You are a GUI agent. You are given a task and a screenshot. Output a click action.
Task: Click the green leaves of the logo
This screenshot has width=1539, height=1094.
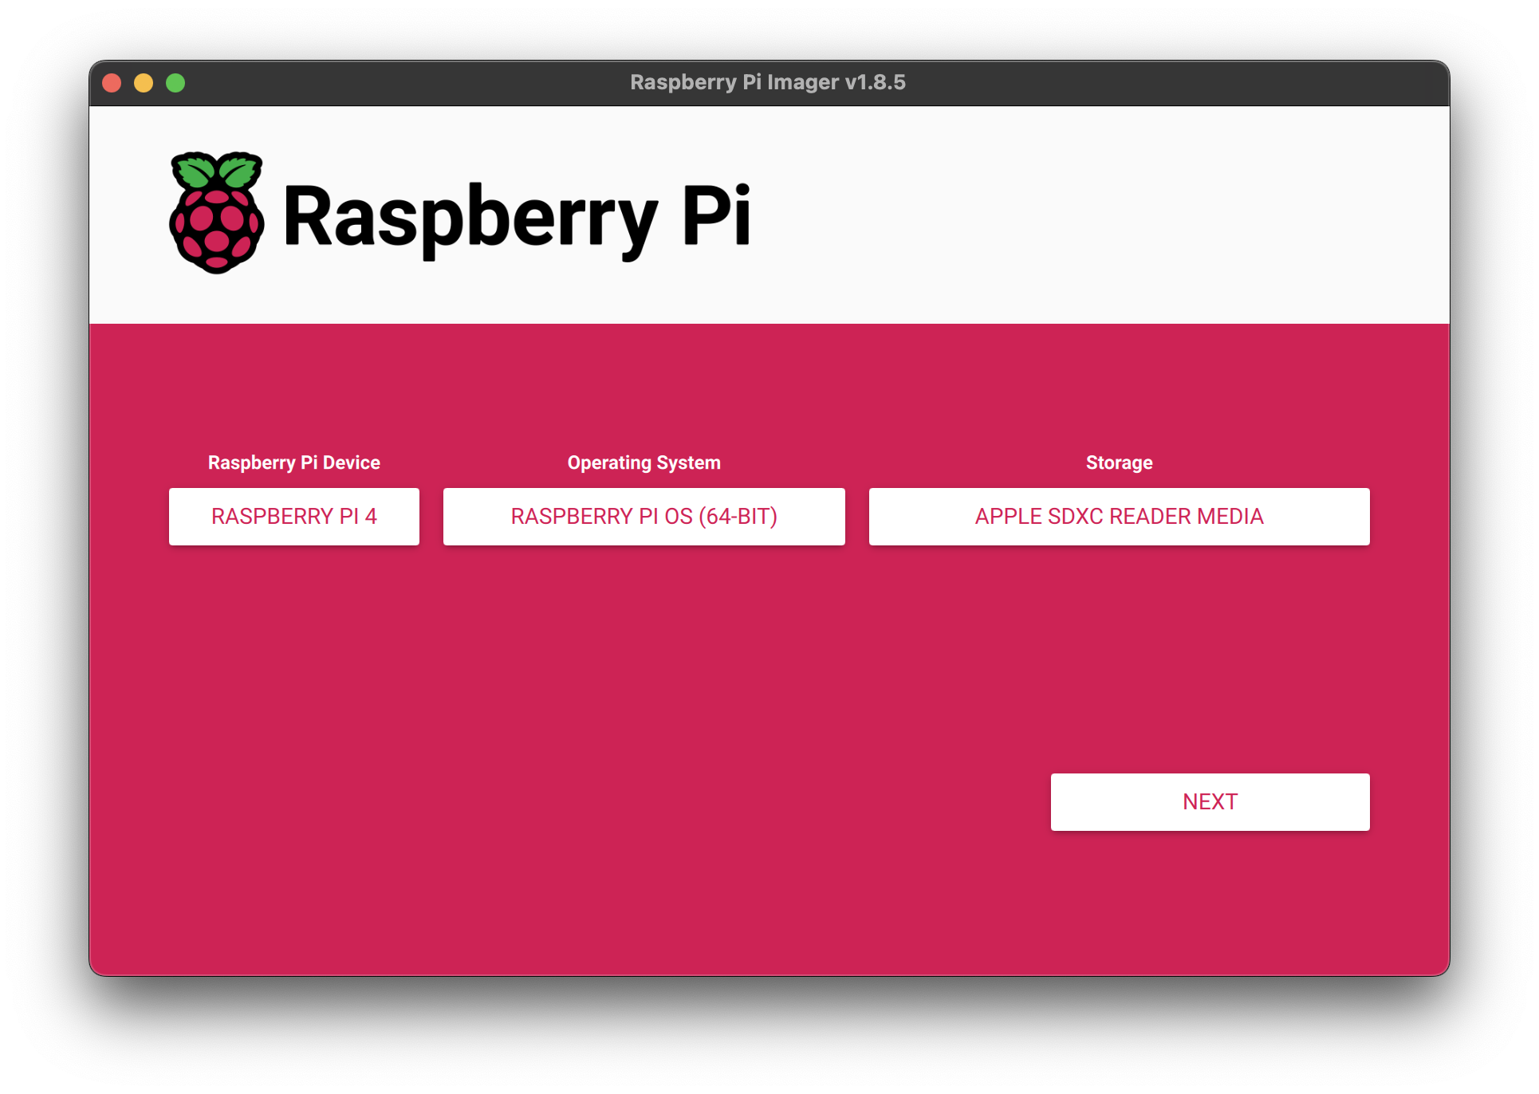214,169
